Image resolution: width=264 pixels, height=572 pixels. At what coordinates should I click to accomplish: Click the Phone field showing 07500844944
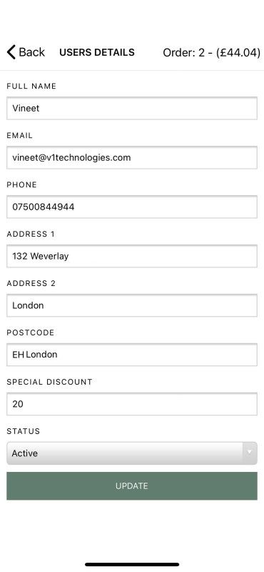132,207
